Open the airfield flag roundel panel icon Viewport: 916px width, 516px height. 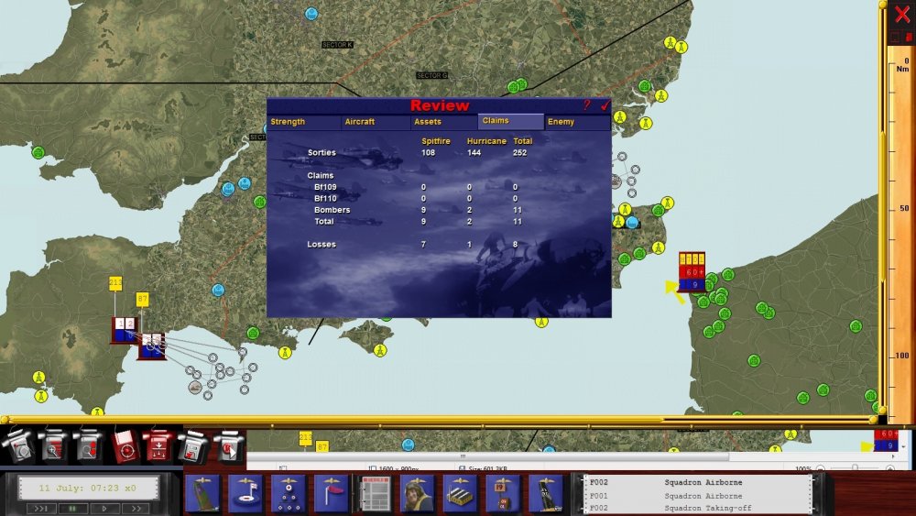(245, 493)
